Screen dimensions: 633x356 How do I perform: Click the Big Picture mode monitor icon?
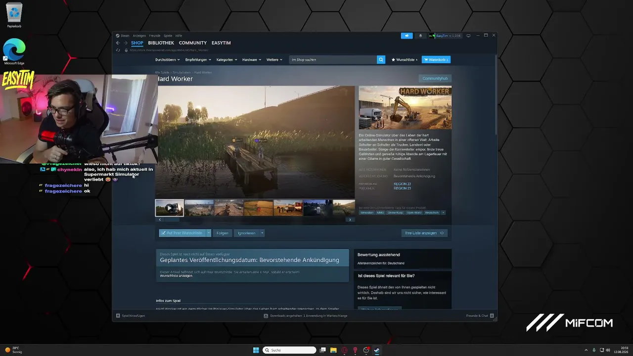click(468, 36)
